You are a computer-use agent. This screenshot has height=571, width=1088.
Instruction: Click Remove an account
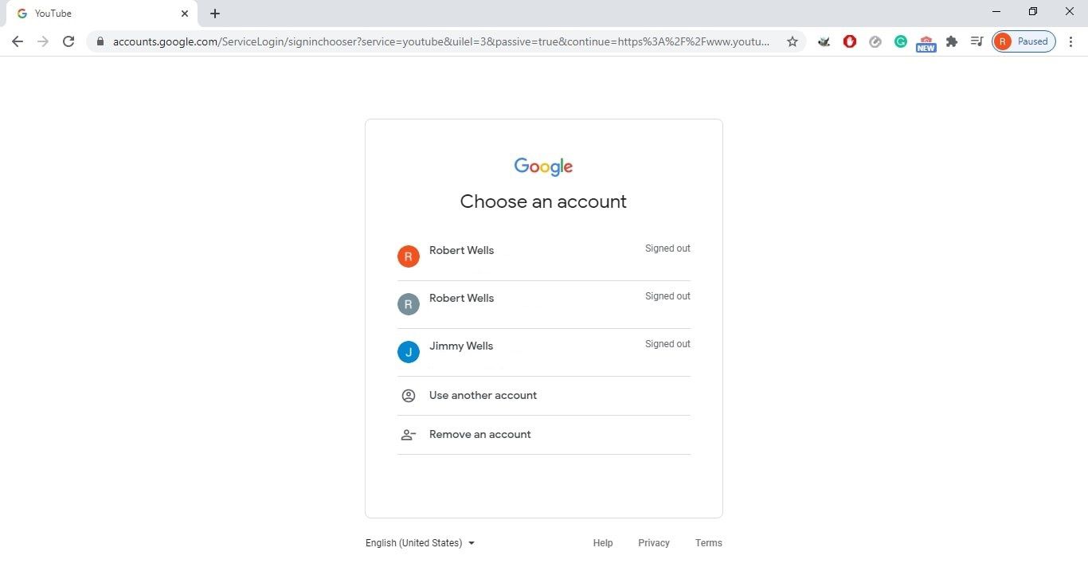coord(479,435)
